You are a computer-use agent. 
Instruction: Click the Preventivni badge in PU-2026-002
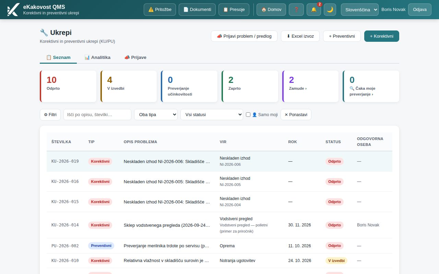(101, 246)
